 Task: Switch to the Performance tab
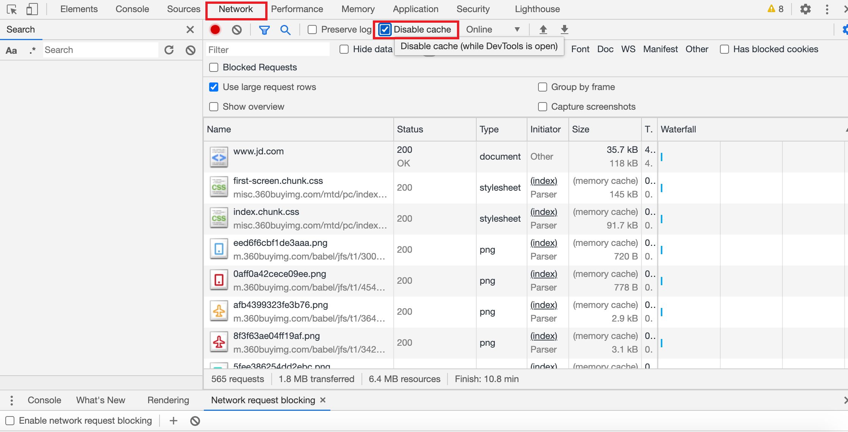297,9
